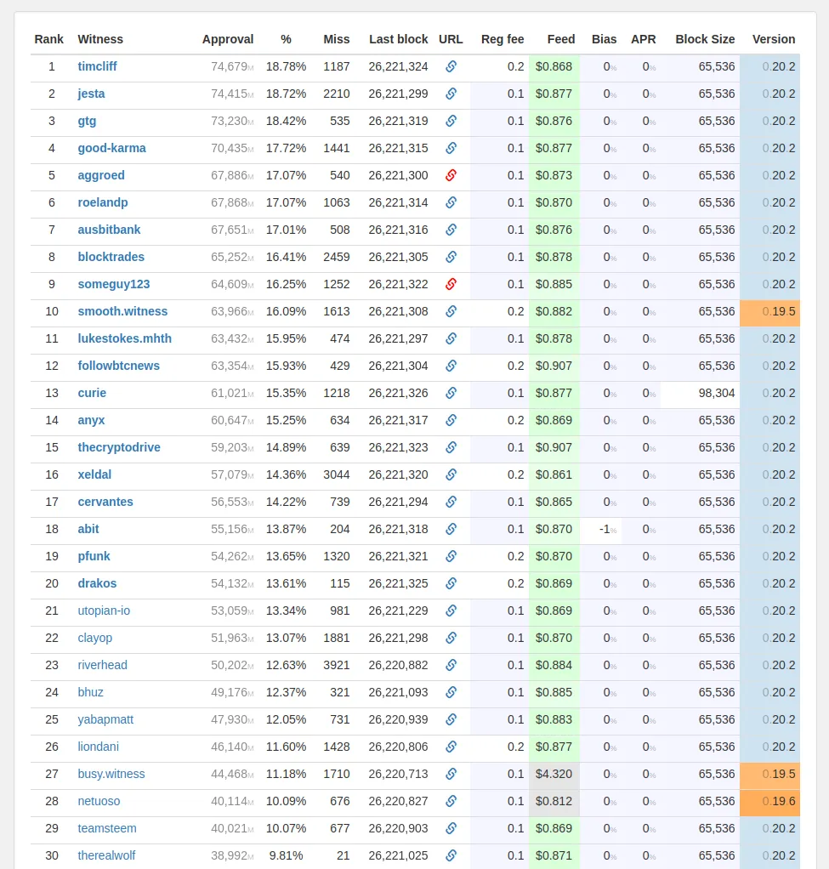
Task: Open the URL link icon for therealwolf
Action: [x=451, y=855]
